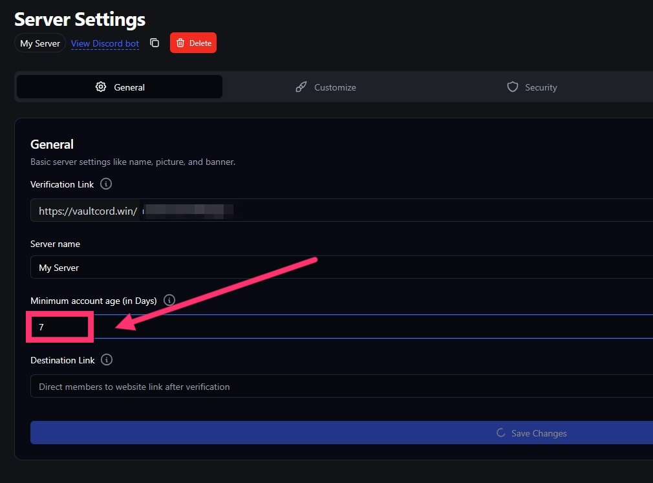Click the info icon for Minimum account age

point(169,301)
